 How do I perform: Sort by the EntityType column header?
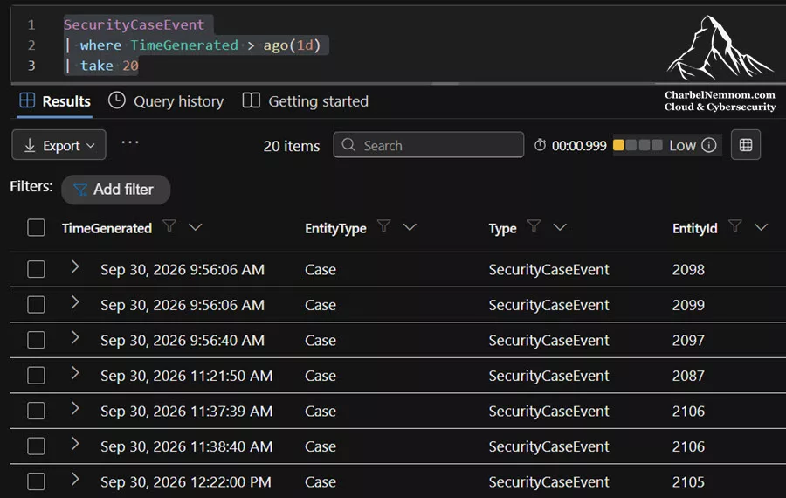pos(336,229)
